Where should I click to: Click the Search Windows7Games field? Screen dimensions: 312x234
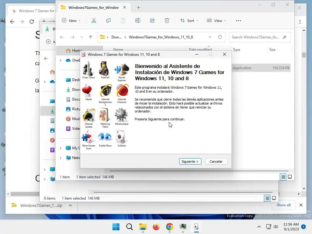click(x=260, y=37)
